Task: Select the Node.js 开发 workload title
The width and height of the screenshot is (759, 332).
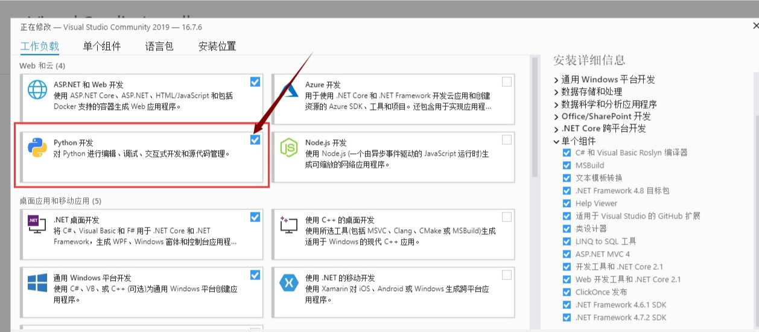Action: [x=326, y=143]
